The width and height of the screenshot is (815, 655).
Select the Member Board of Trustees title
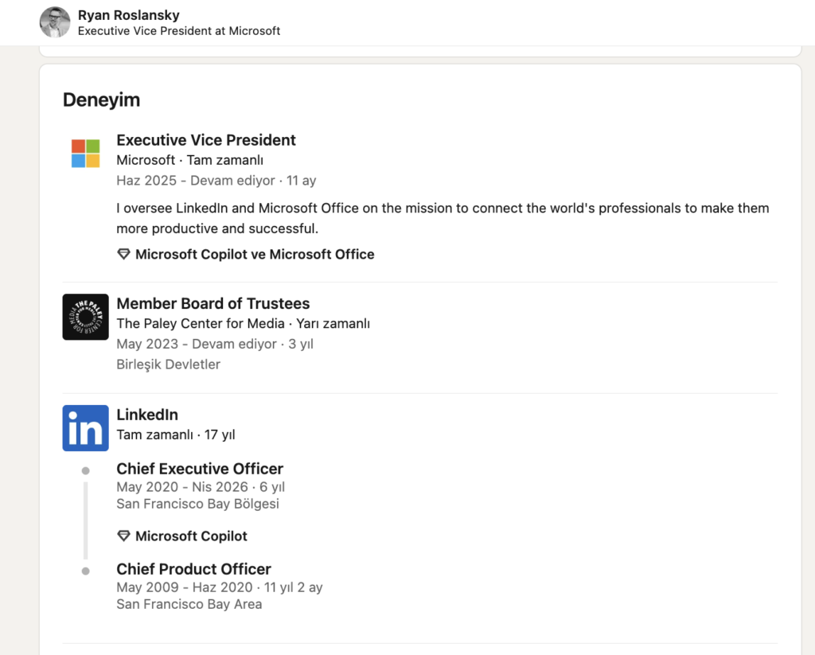pos(213,303)
